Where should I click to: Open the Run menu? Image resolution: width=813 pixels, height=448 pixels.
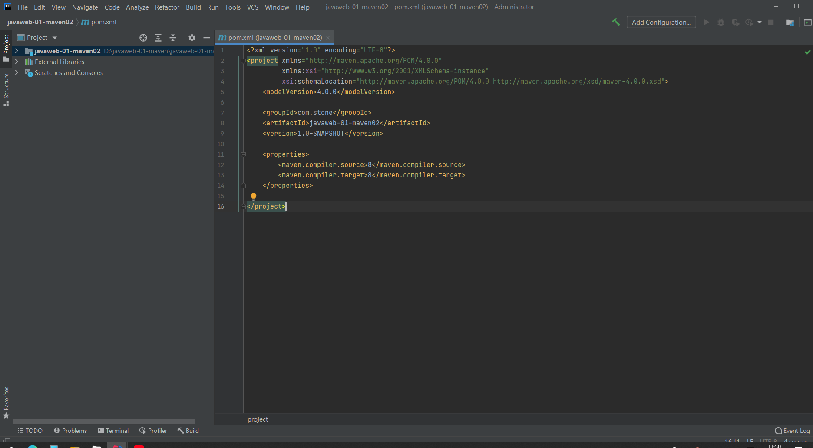point(213,7)
